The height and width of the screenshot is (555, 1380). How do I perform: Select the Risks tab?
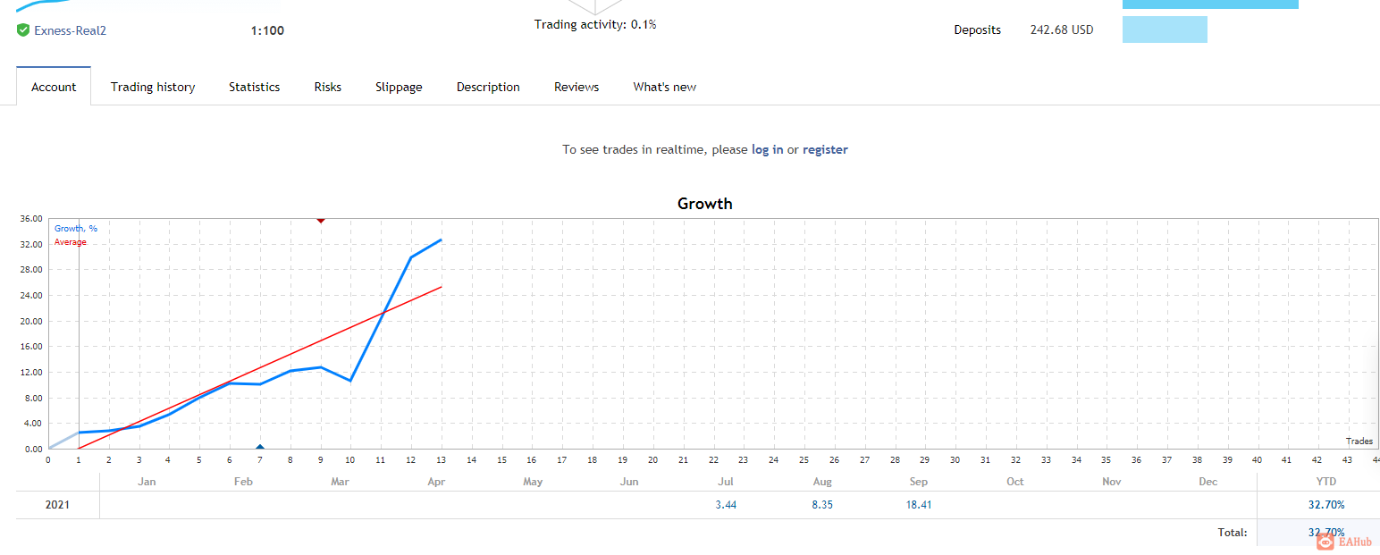tap(328, 87)
